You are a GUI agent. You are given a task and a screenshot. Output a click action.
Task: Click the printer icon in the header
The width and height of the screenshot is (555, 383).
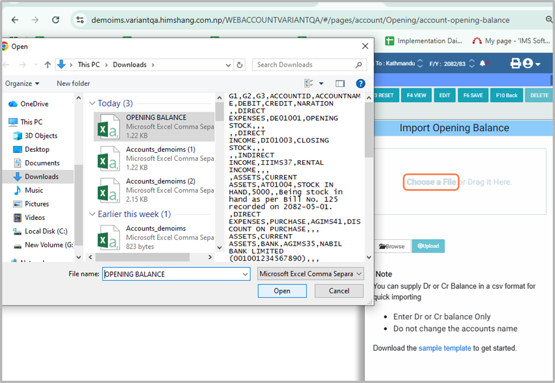click(x=515, y=64)
